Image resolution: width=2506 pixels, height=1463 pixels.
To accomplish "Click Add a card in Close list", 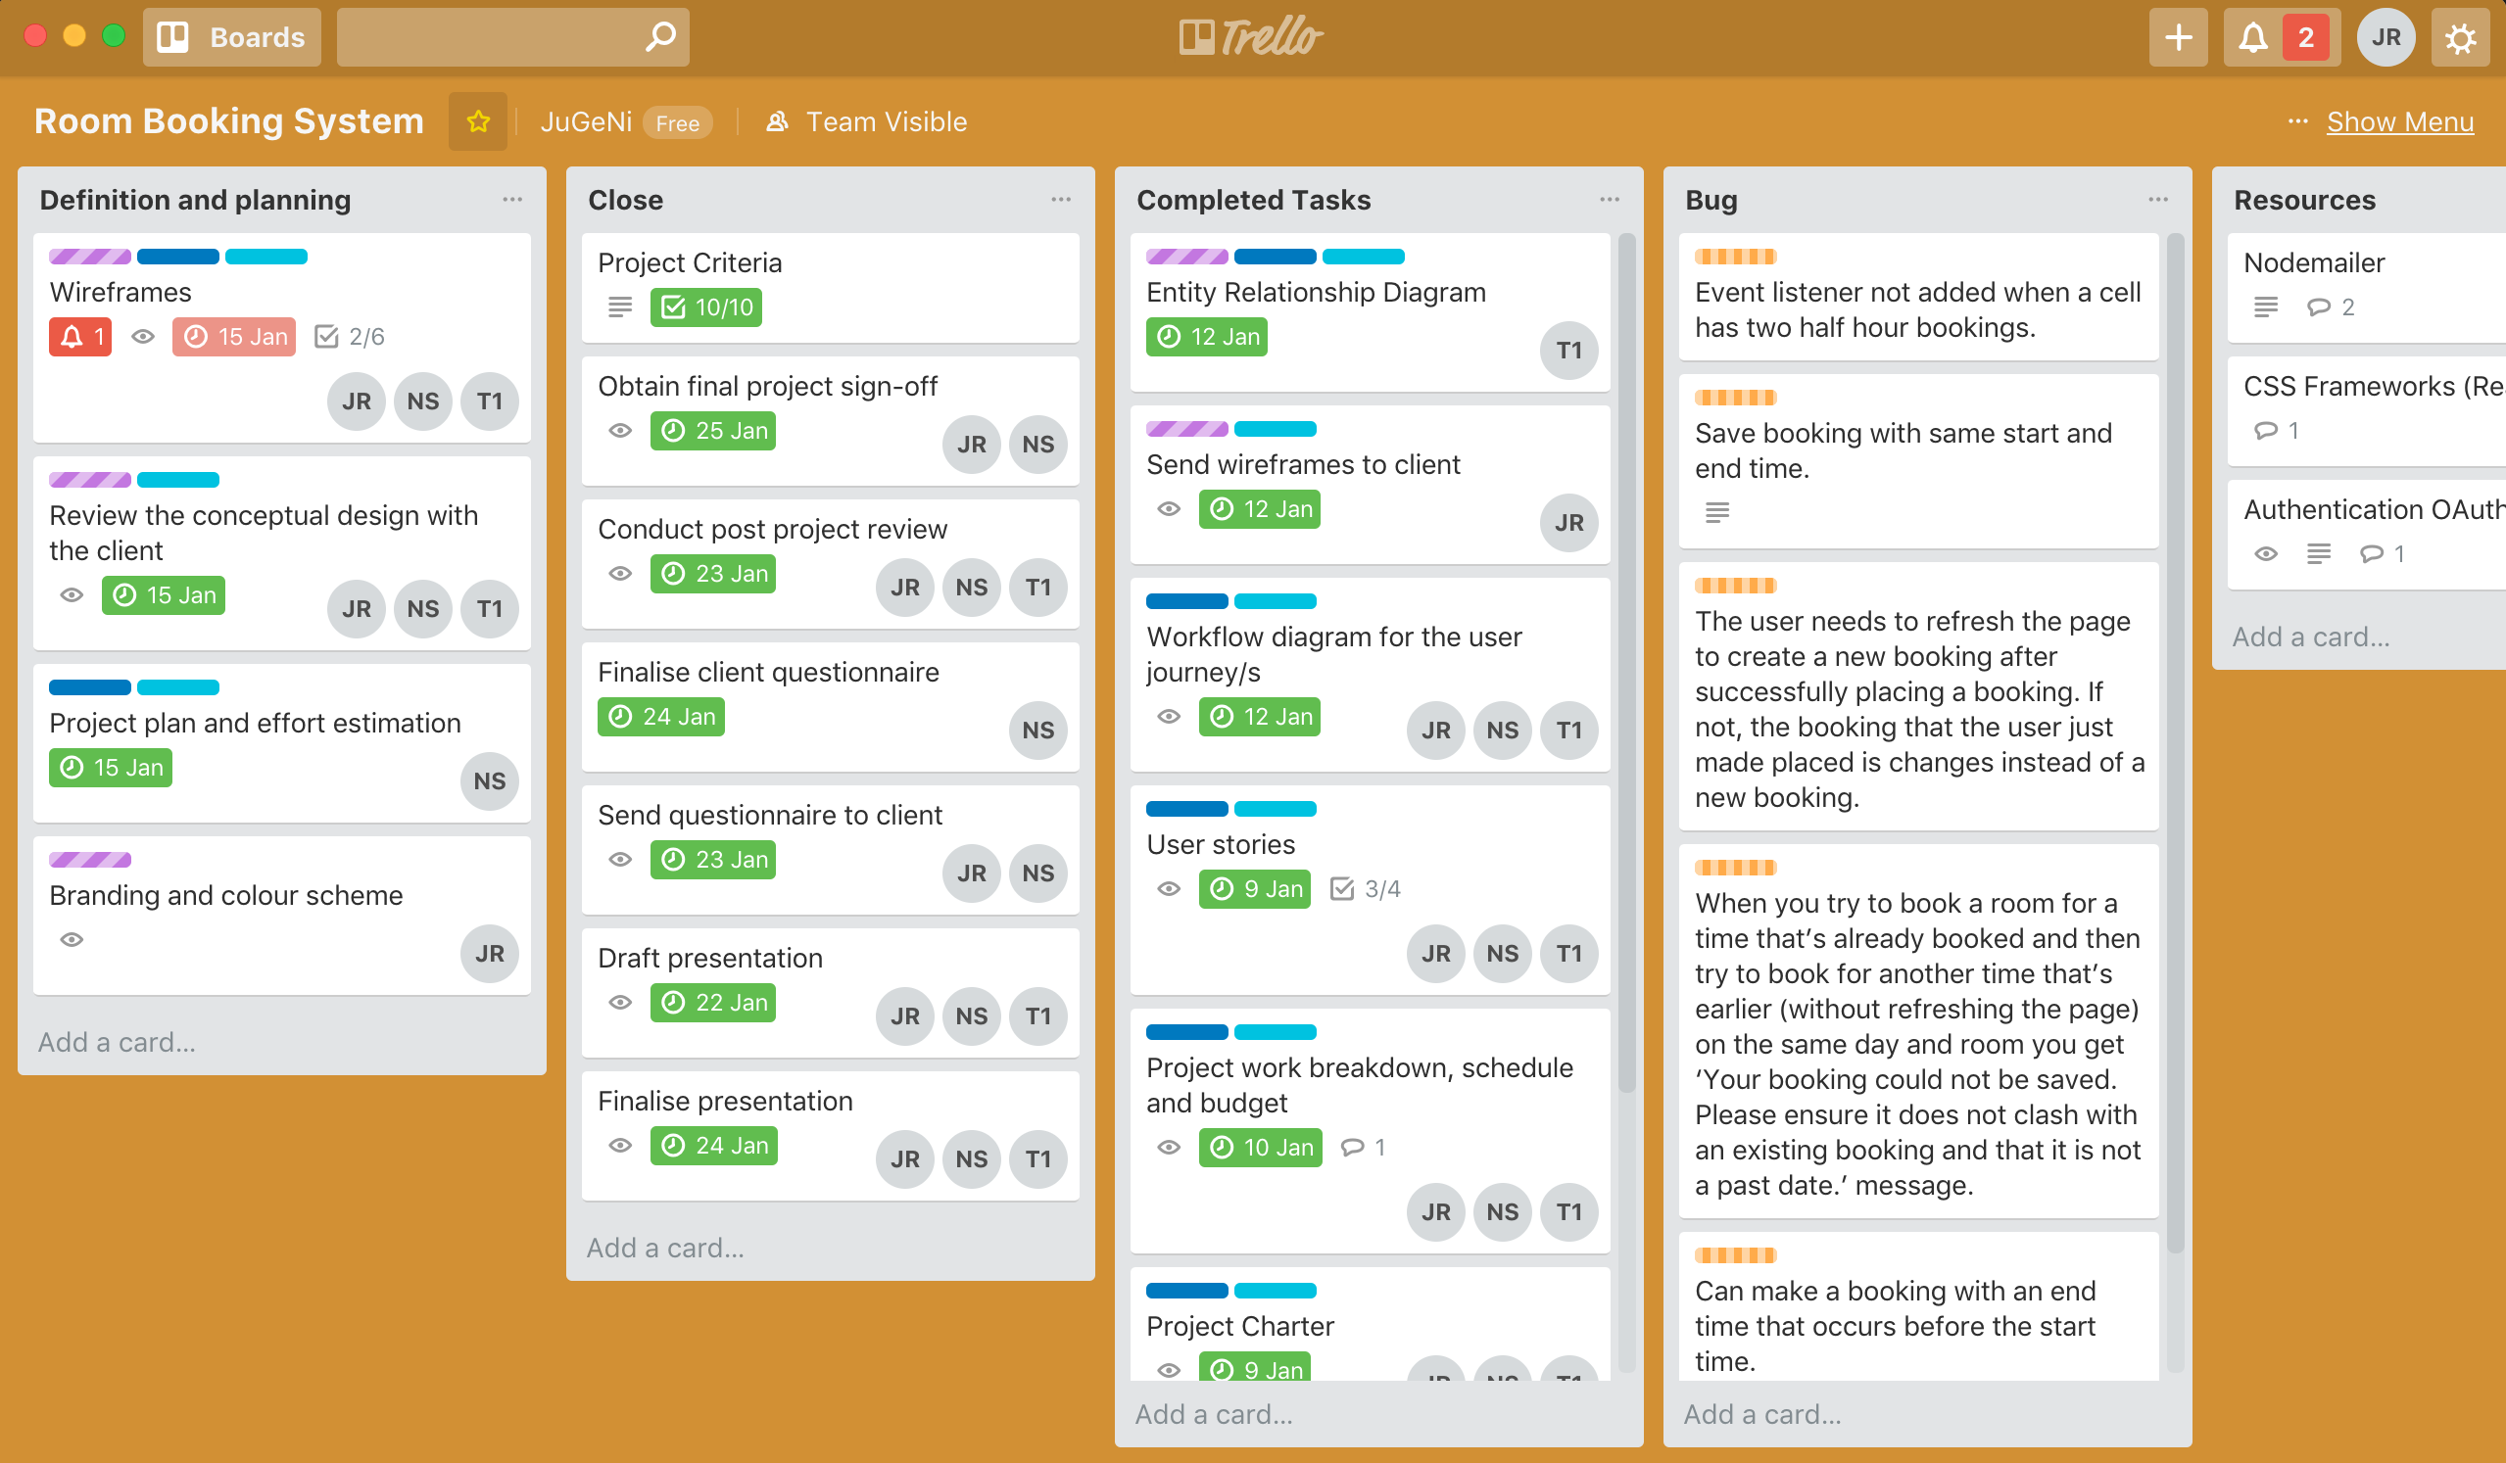I will pyautogui.click(x=664, y=1248).
